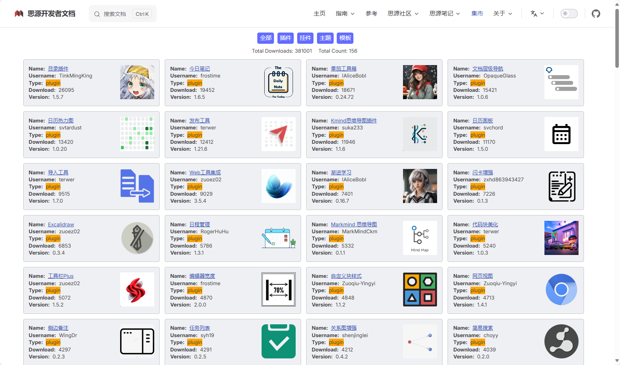
Task: Click the 日历热力图 heatmap icon
Action: [x=137, y=134]
